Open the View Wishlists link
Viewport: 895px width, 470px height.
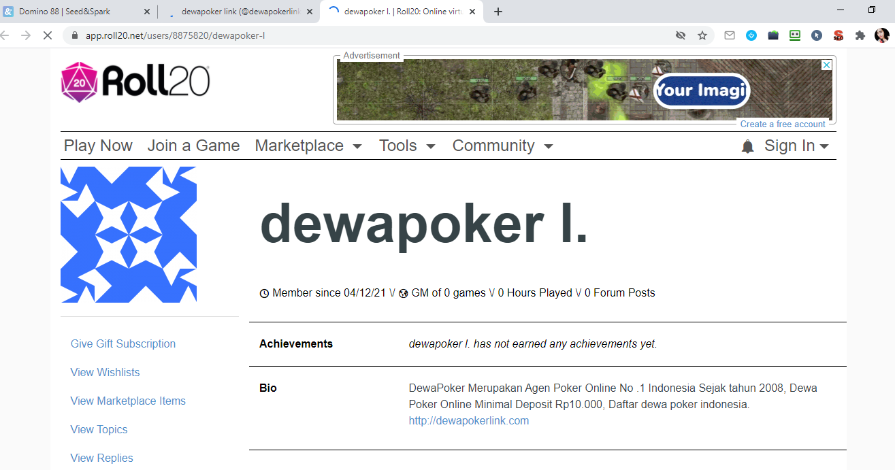point(105,372)
